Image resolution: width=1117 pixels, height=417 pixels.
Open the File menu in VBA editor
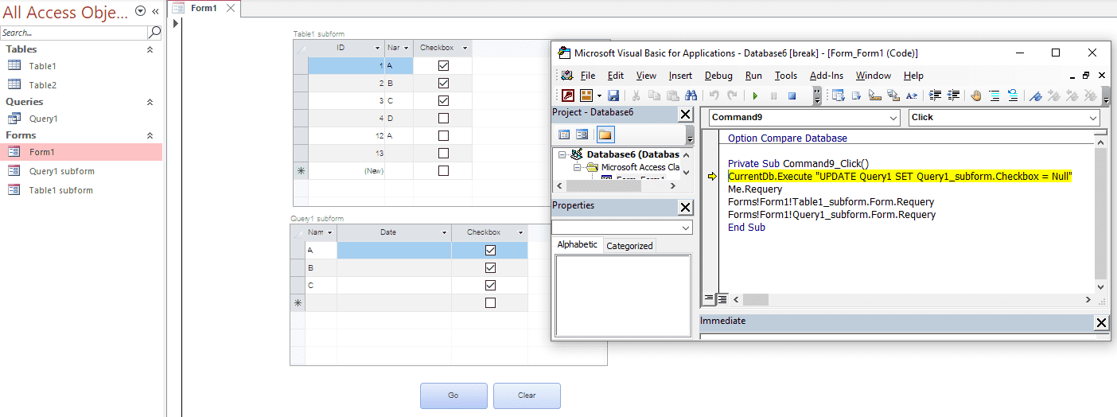588,76
